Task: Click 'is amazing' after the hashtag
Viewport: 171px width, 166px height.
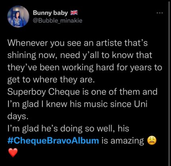Action: click(123, 141)
